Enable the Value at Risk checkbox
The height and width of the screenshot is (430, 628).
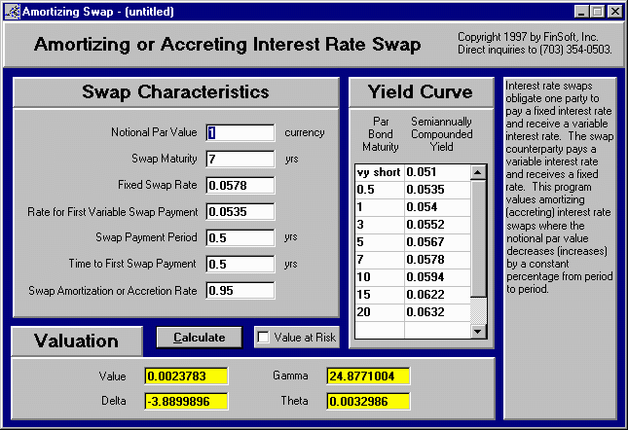click(263, 338)
